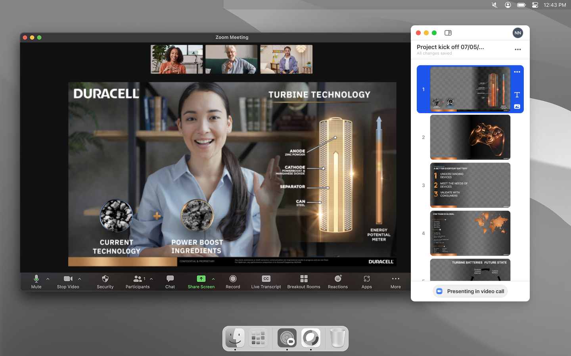
Task: Select slide 3 Better Everyday Battery thumbnail
Action: tap(470, 185)
